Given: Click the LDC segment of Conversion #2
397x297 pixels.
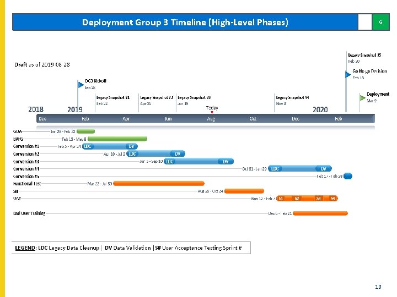Looking at the screenshot, I should (x=132, y=154).
